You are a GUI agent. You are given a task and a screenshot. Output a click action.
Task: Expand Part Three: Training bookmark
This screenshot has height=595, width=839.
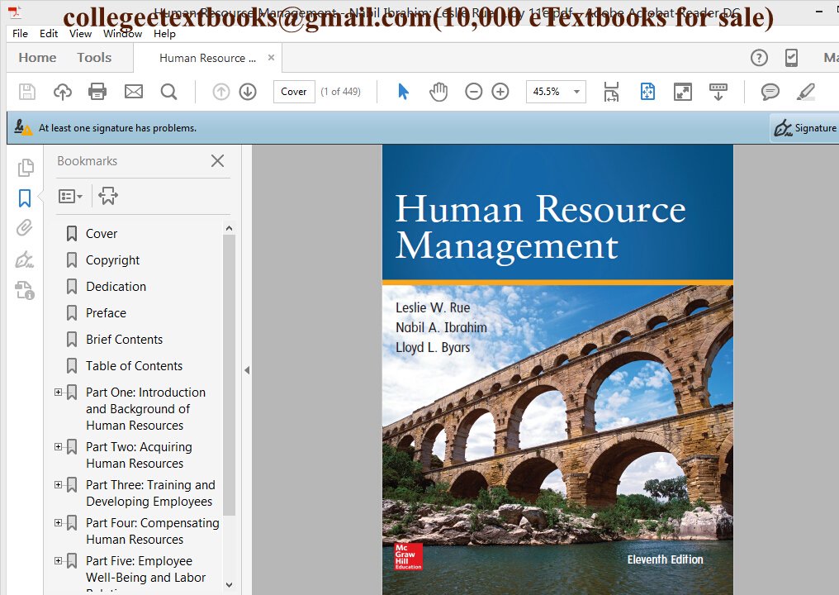pyautogui.click(x=58, y=484)
